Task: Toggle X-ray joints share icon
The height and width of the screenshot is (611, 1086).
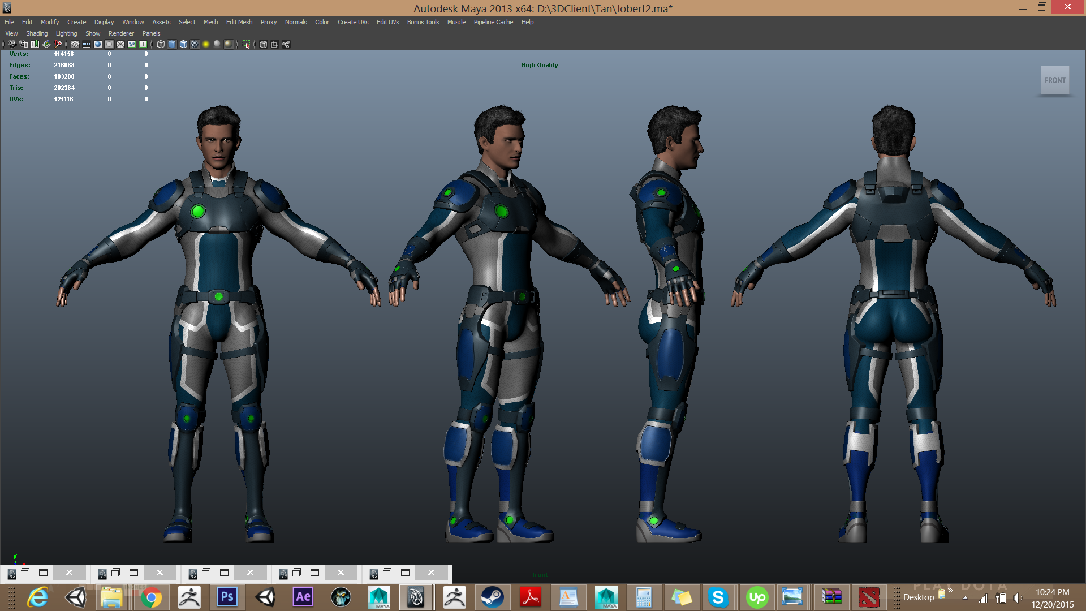Action: coord(286,44)
